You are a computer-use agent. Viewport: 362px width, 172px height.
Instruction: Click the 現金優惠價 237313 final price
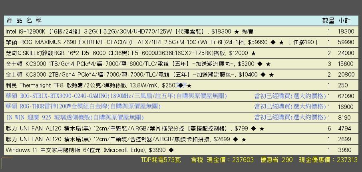point(328,160)
